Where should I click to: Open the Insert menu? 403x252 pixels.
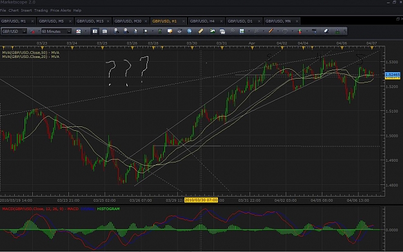coord(26,10)
